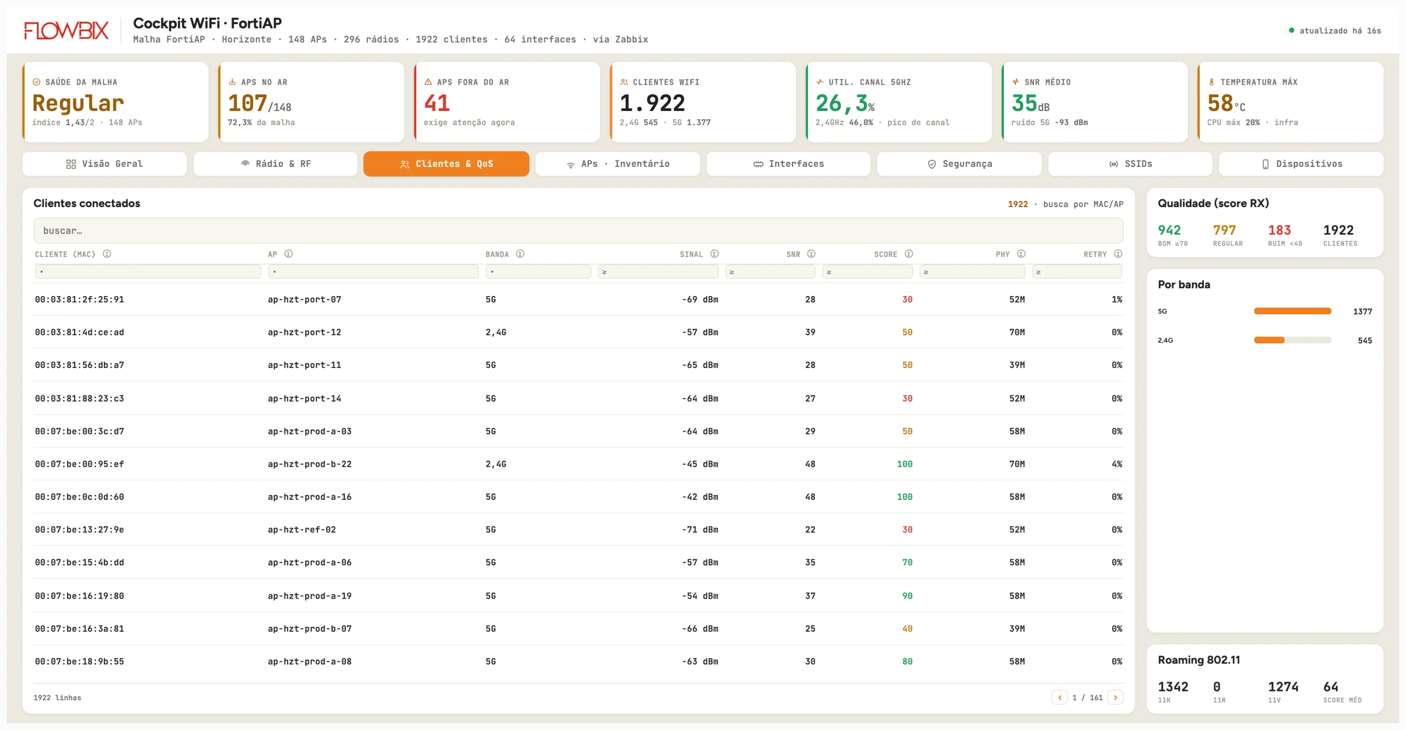Open the APs · Inventário tab
Screen dimensions: 1406x730
click(x=618, y=164)
